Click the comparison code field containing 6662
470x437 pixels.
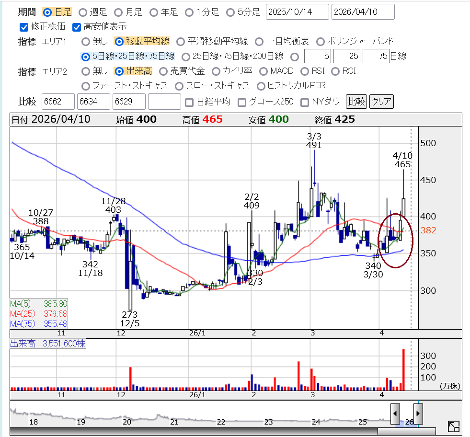tap(58, 102)
